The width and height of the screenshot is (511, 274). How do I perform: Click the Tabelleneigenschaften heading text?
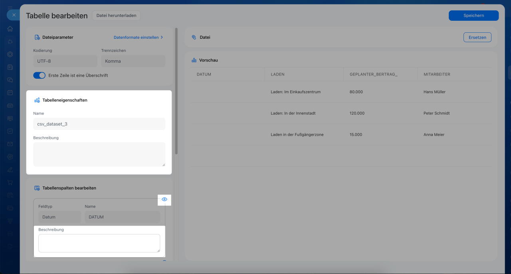65,100
